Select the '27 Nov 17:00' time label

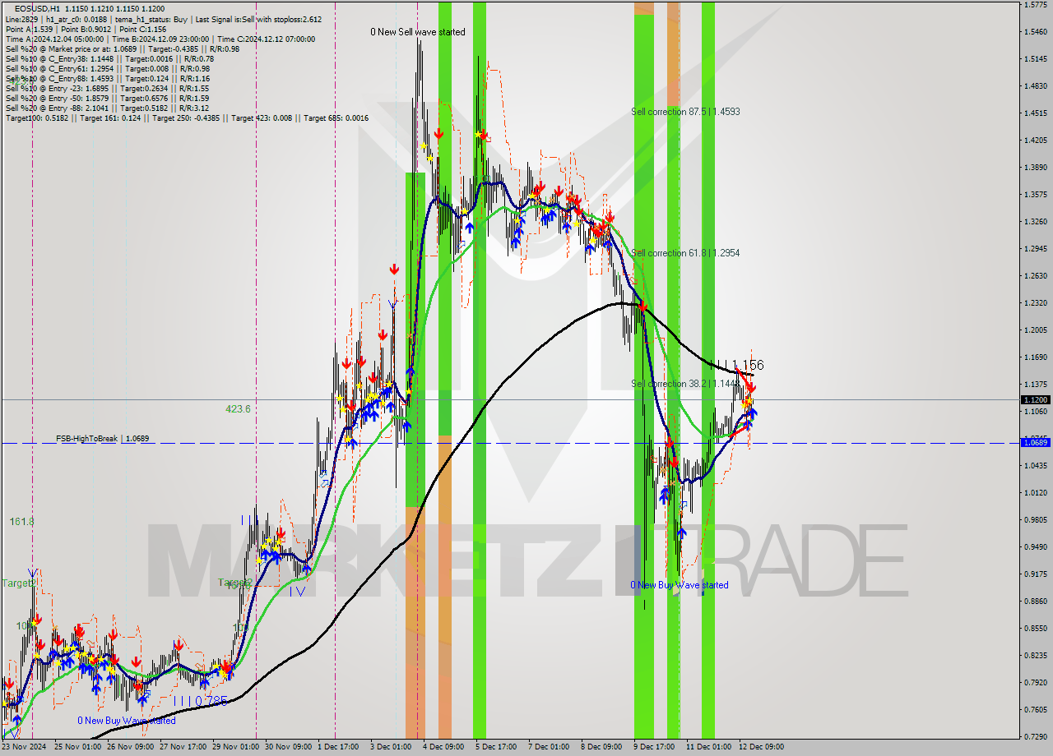[183, 747]
